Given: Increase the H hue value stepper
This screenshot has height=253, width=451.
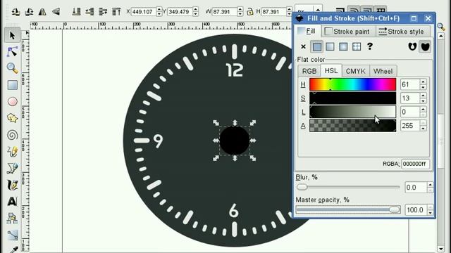Looking at the screenshot, I should [x=423, y=82].
